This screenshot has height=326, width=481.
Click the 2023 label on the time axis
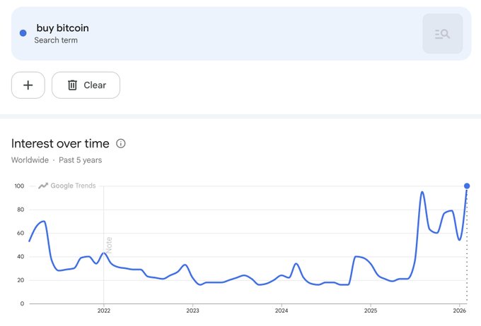(x=192, y=310)
